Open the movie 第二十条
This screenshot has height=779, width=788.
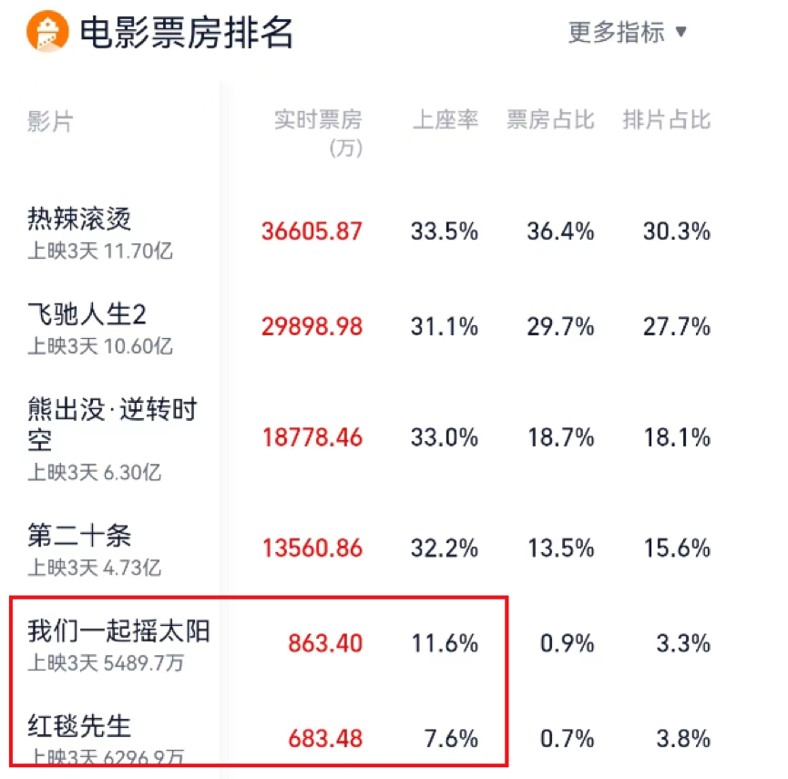click(79, 535)
